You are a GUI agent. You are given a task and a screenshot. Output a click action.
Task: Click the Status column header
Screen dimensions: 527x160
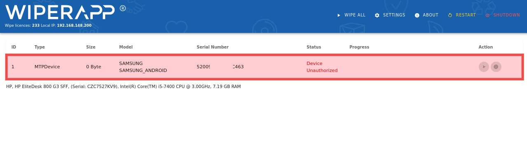[x=314, y=47]
